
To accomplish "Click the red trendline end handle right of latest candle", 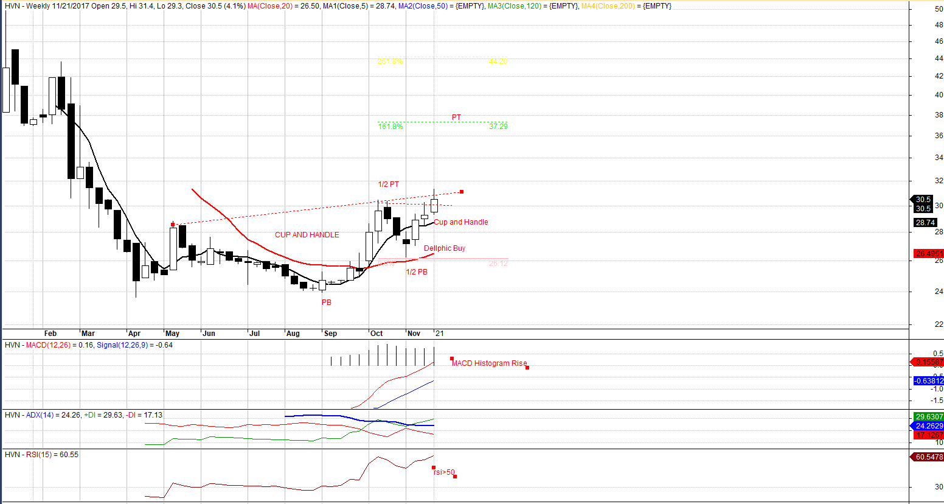I will [462, 192].
